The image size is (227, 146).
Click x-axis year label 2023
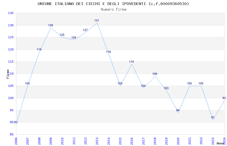click(213, 141)
